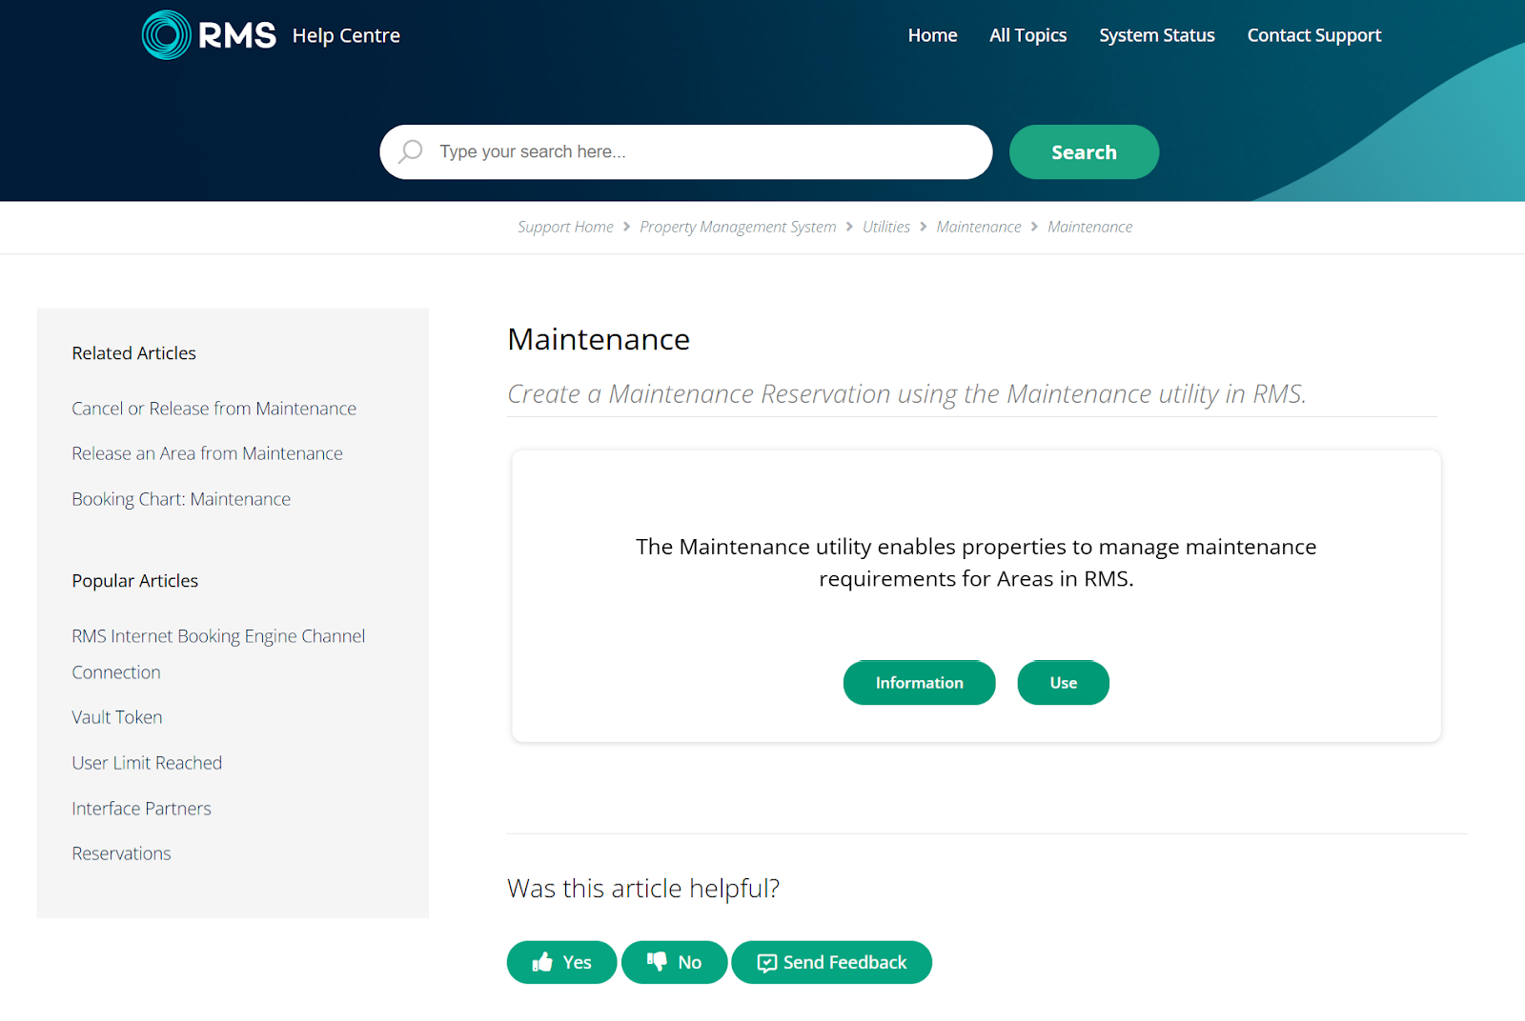This screenshot has height=1021, width=1525.
Task: Open Interface Partners article
Action: 141,809
